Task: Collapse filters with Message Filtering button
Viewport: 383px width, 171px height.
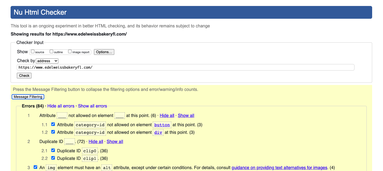Action: tap(28, 97)
